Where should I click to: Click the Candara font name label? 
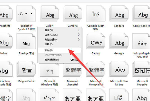(119, 26)
